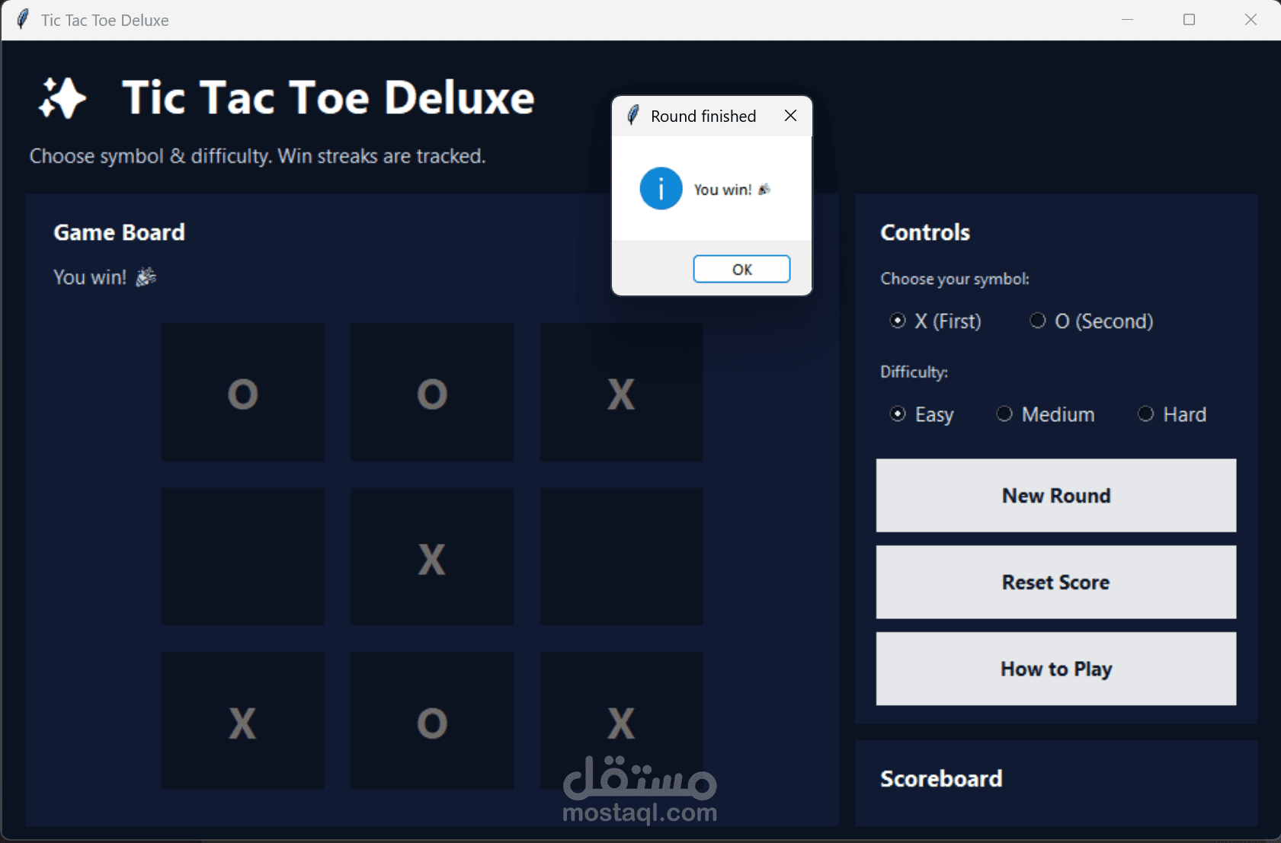Click the empty middle-right board cell
The image size is (1281, 843).
(620, 557)
